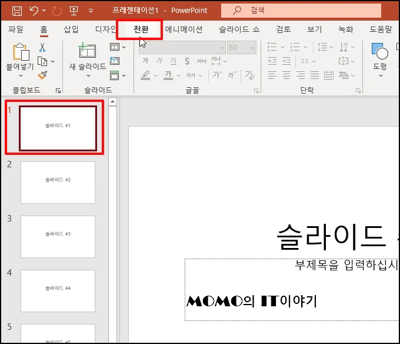Toggle text shadow S button

[187, 61]
